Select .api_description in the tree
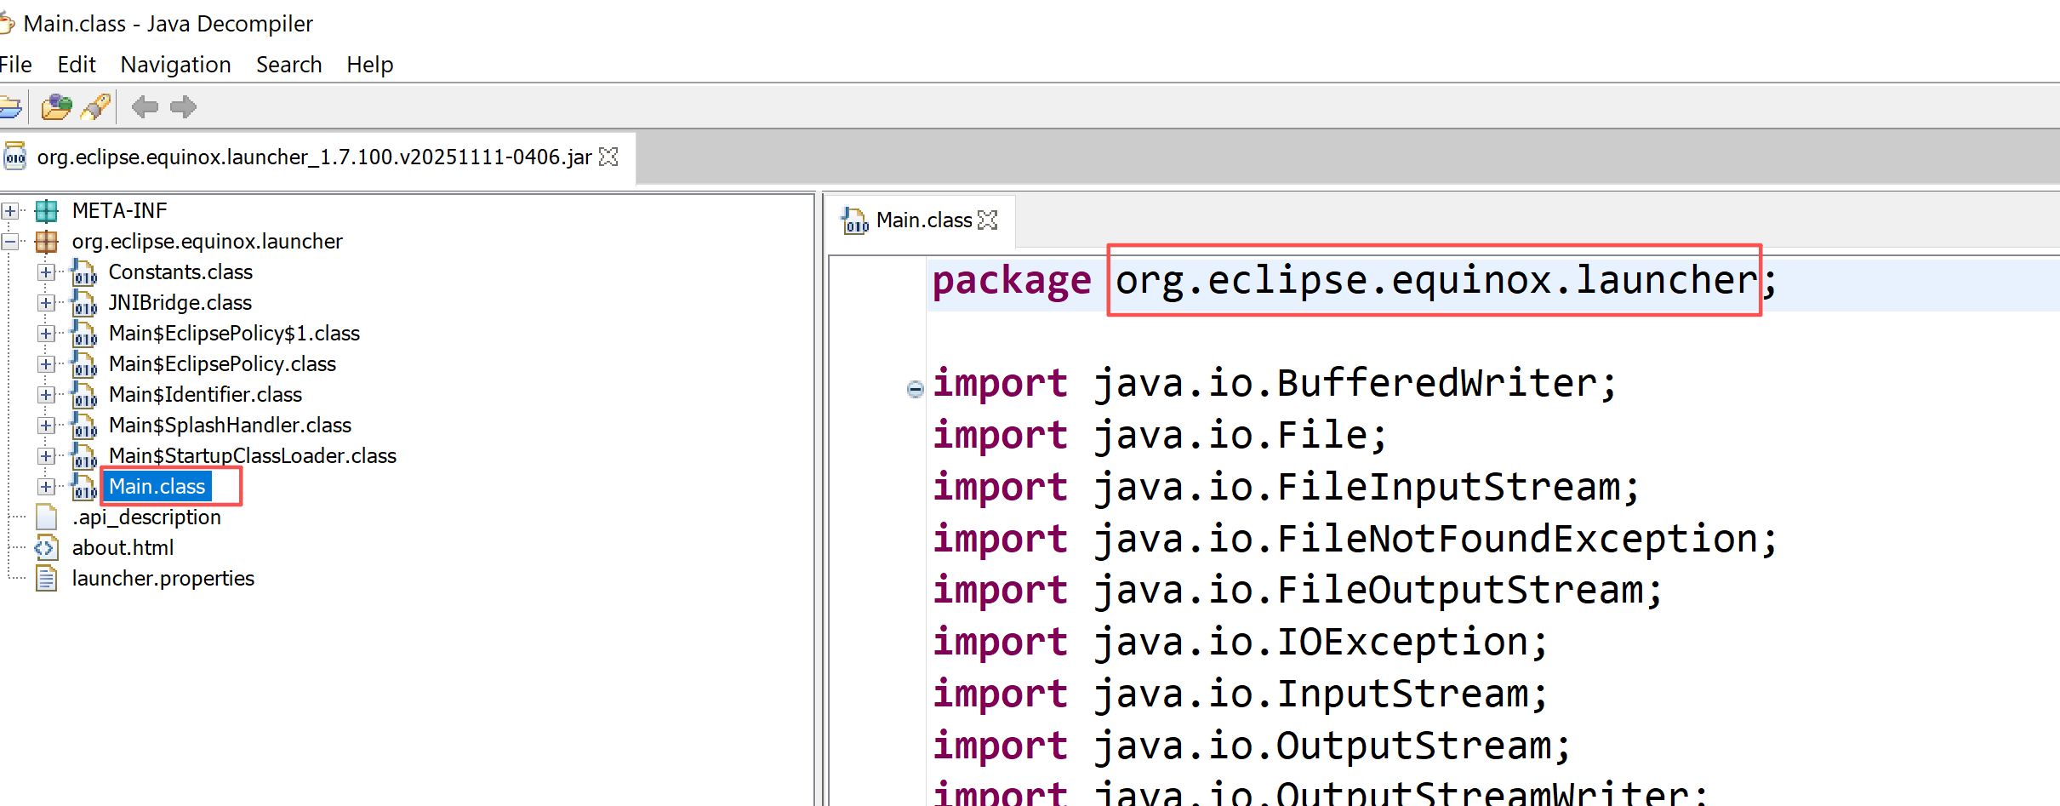This screenshot has height=806, width=2060. pyautogui.click(x=146, y=517)
